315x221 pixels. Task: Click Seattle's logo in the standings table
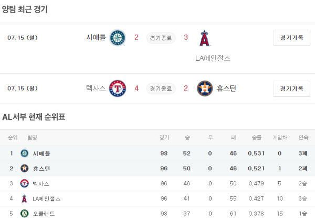pos(24,153)
